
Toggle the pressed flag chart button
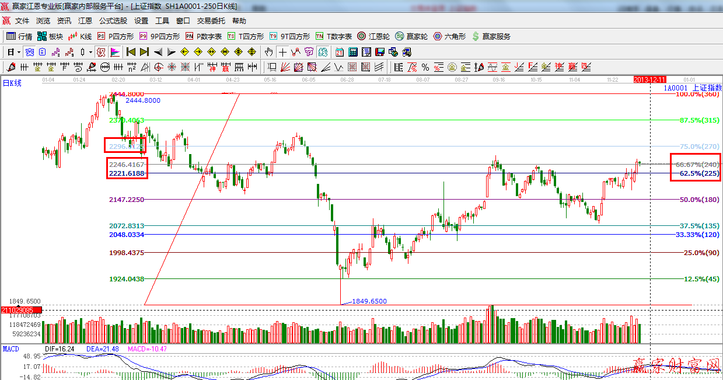click(x=114, y=52)
